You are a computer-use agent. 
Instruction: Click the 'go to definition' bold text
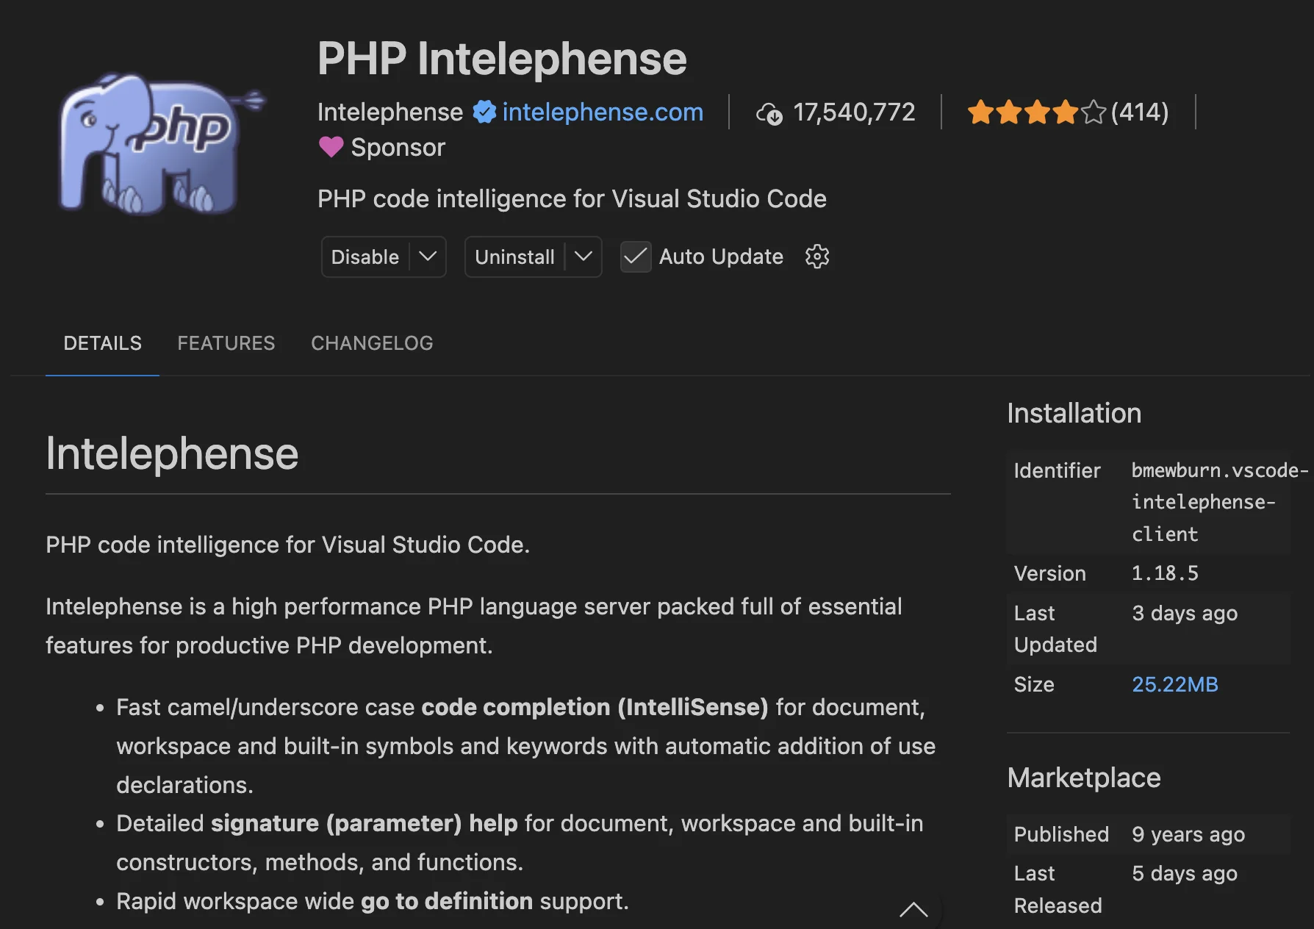(447, 901)
